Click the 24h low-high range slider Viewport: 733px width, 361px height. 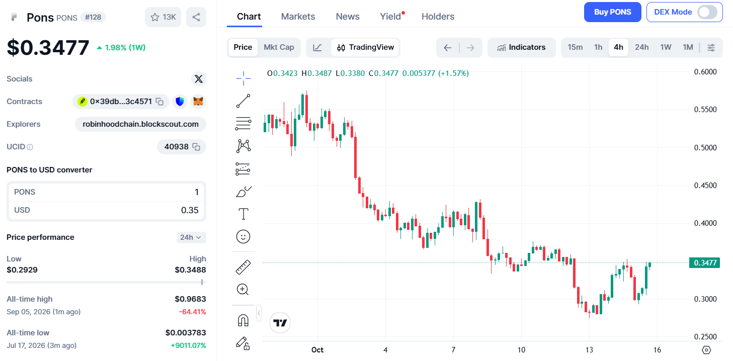(106, 282)
